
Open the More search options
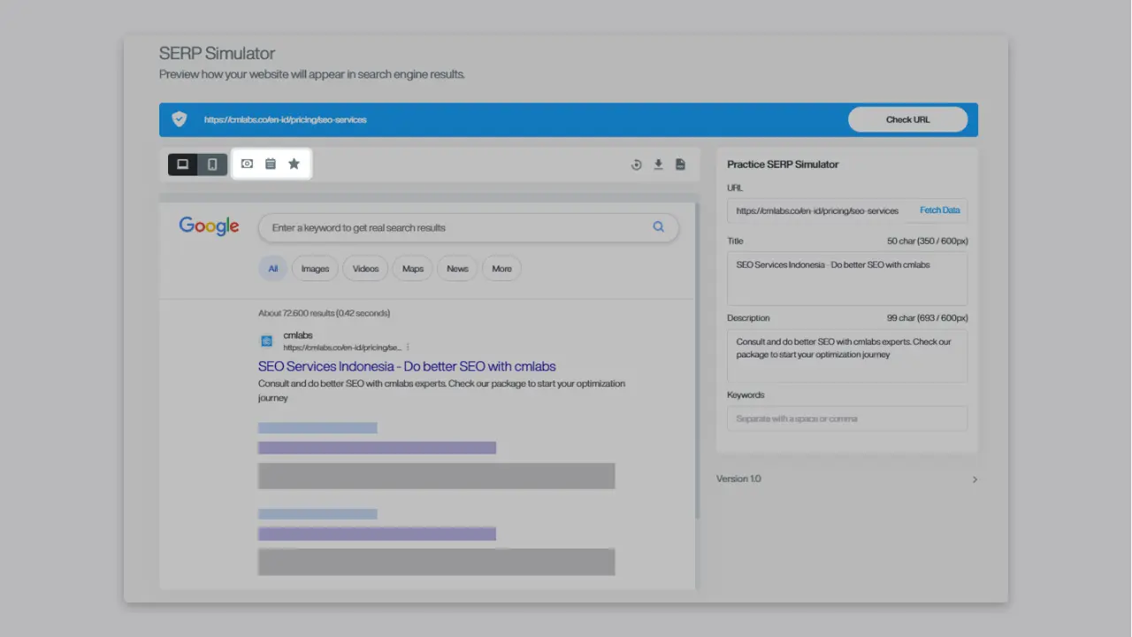coord(501,268)
